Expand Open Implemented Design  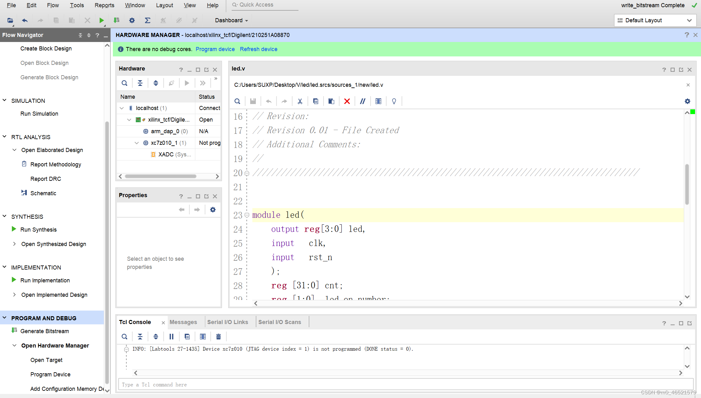(x=14, y=295)
